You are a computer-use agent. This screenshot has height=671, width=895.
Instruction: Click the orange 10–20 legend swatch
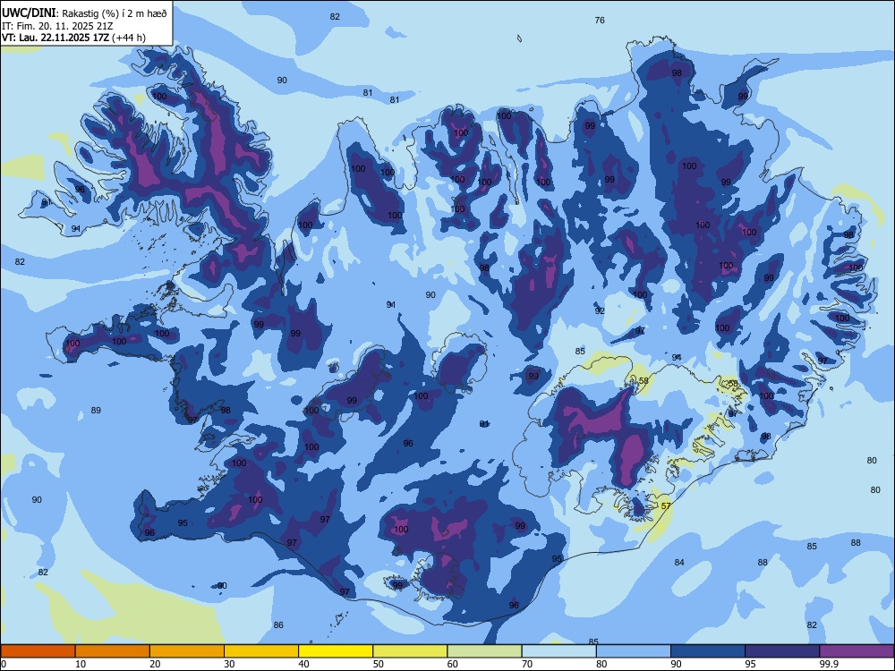click(113, 651)
